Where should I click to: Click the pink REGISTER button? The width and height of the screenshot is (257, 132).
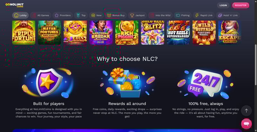[240, 5]
